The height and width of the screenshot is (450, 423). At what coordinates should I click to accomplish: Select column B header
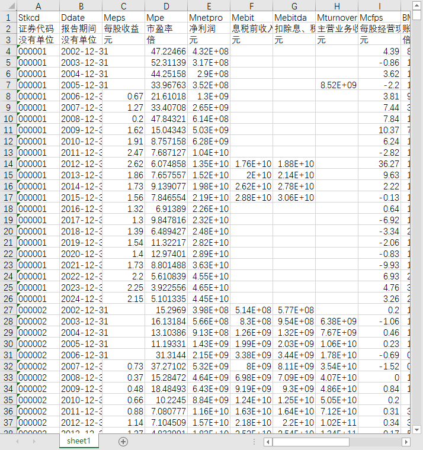81,6
